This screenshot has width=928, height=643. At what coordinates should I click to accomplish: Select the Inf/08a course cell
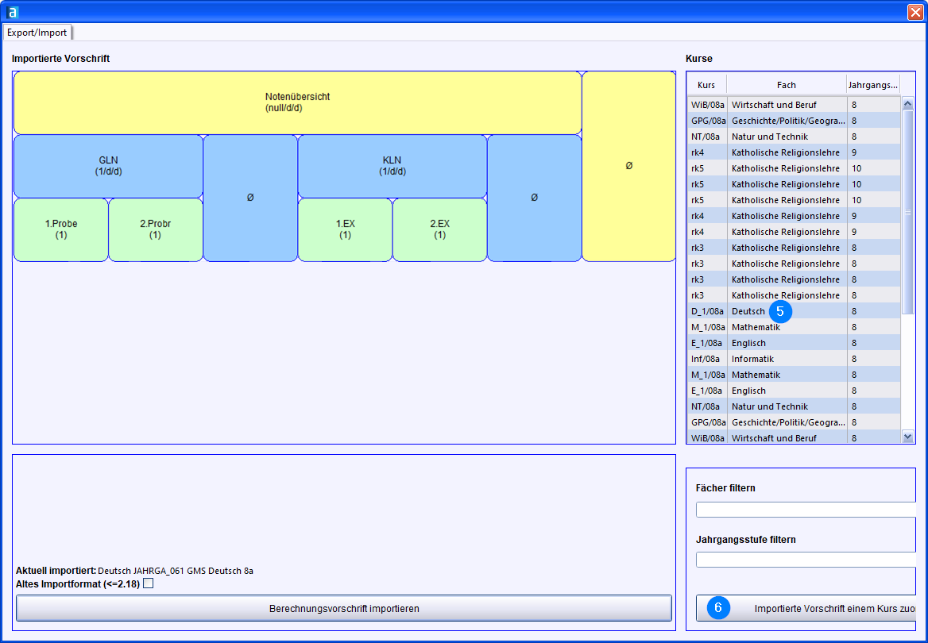tap(707, 359)
